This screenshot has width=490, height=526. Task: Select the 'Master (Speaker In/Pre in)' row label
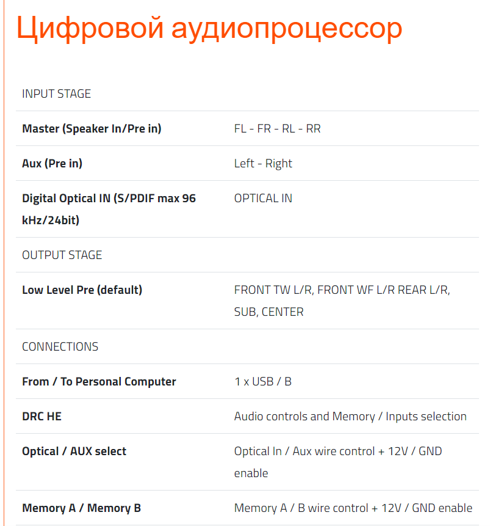92,128
